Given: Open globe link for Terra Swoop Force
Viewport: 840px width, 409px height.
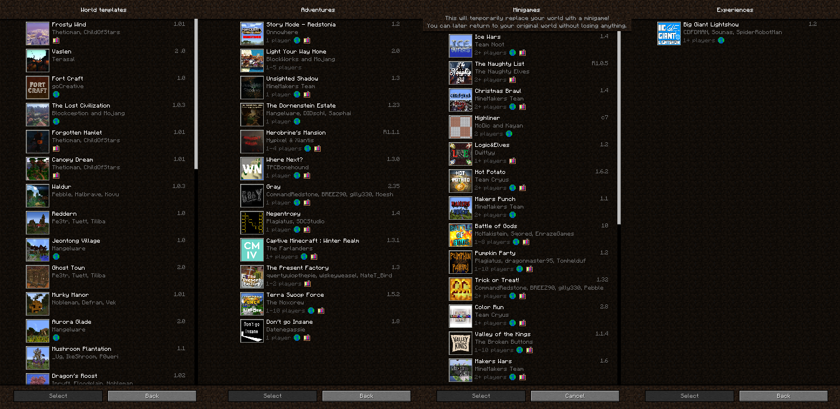Looking at the screenshot, I should 311,311.
